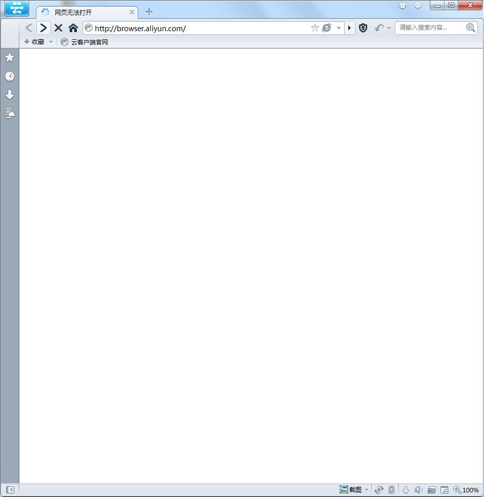Open the history clock in the sidebar
This screenshot has height=497, width=484.
(x=10, y=76)
